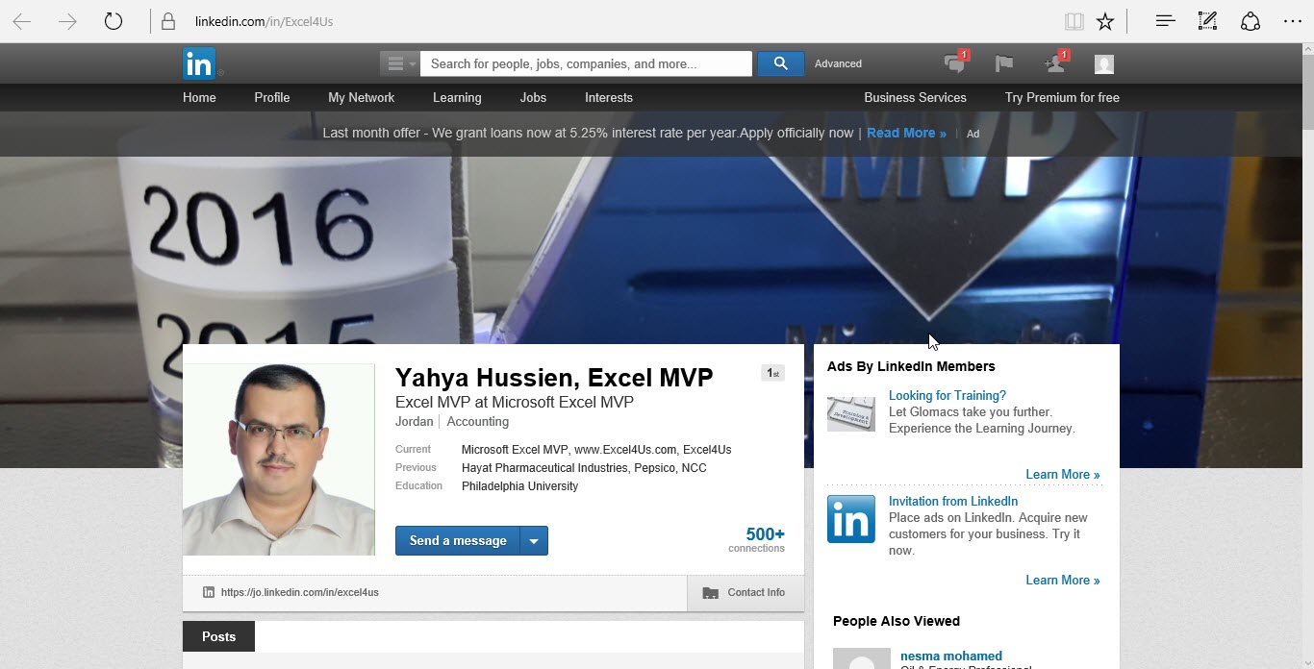Expand Send a message dropdown arrow
The image size is (1314, 669).
[x=534, y=541]
